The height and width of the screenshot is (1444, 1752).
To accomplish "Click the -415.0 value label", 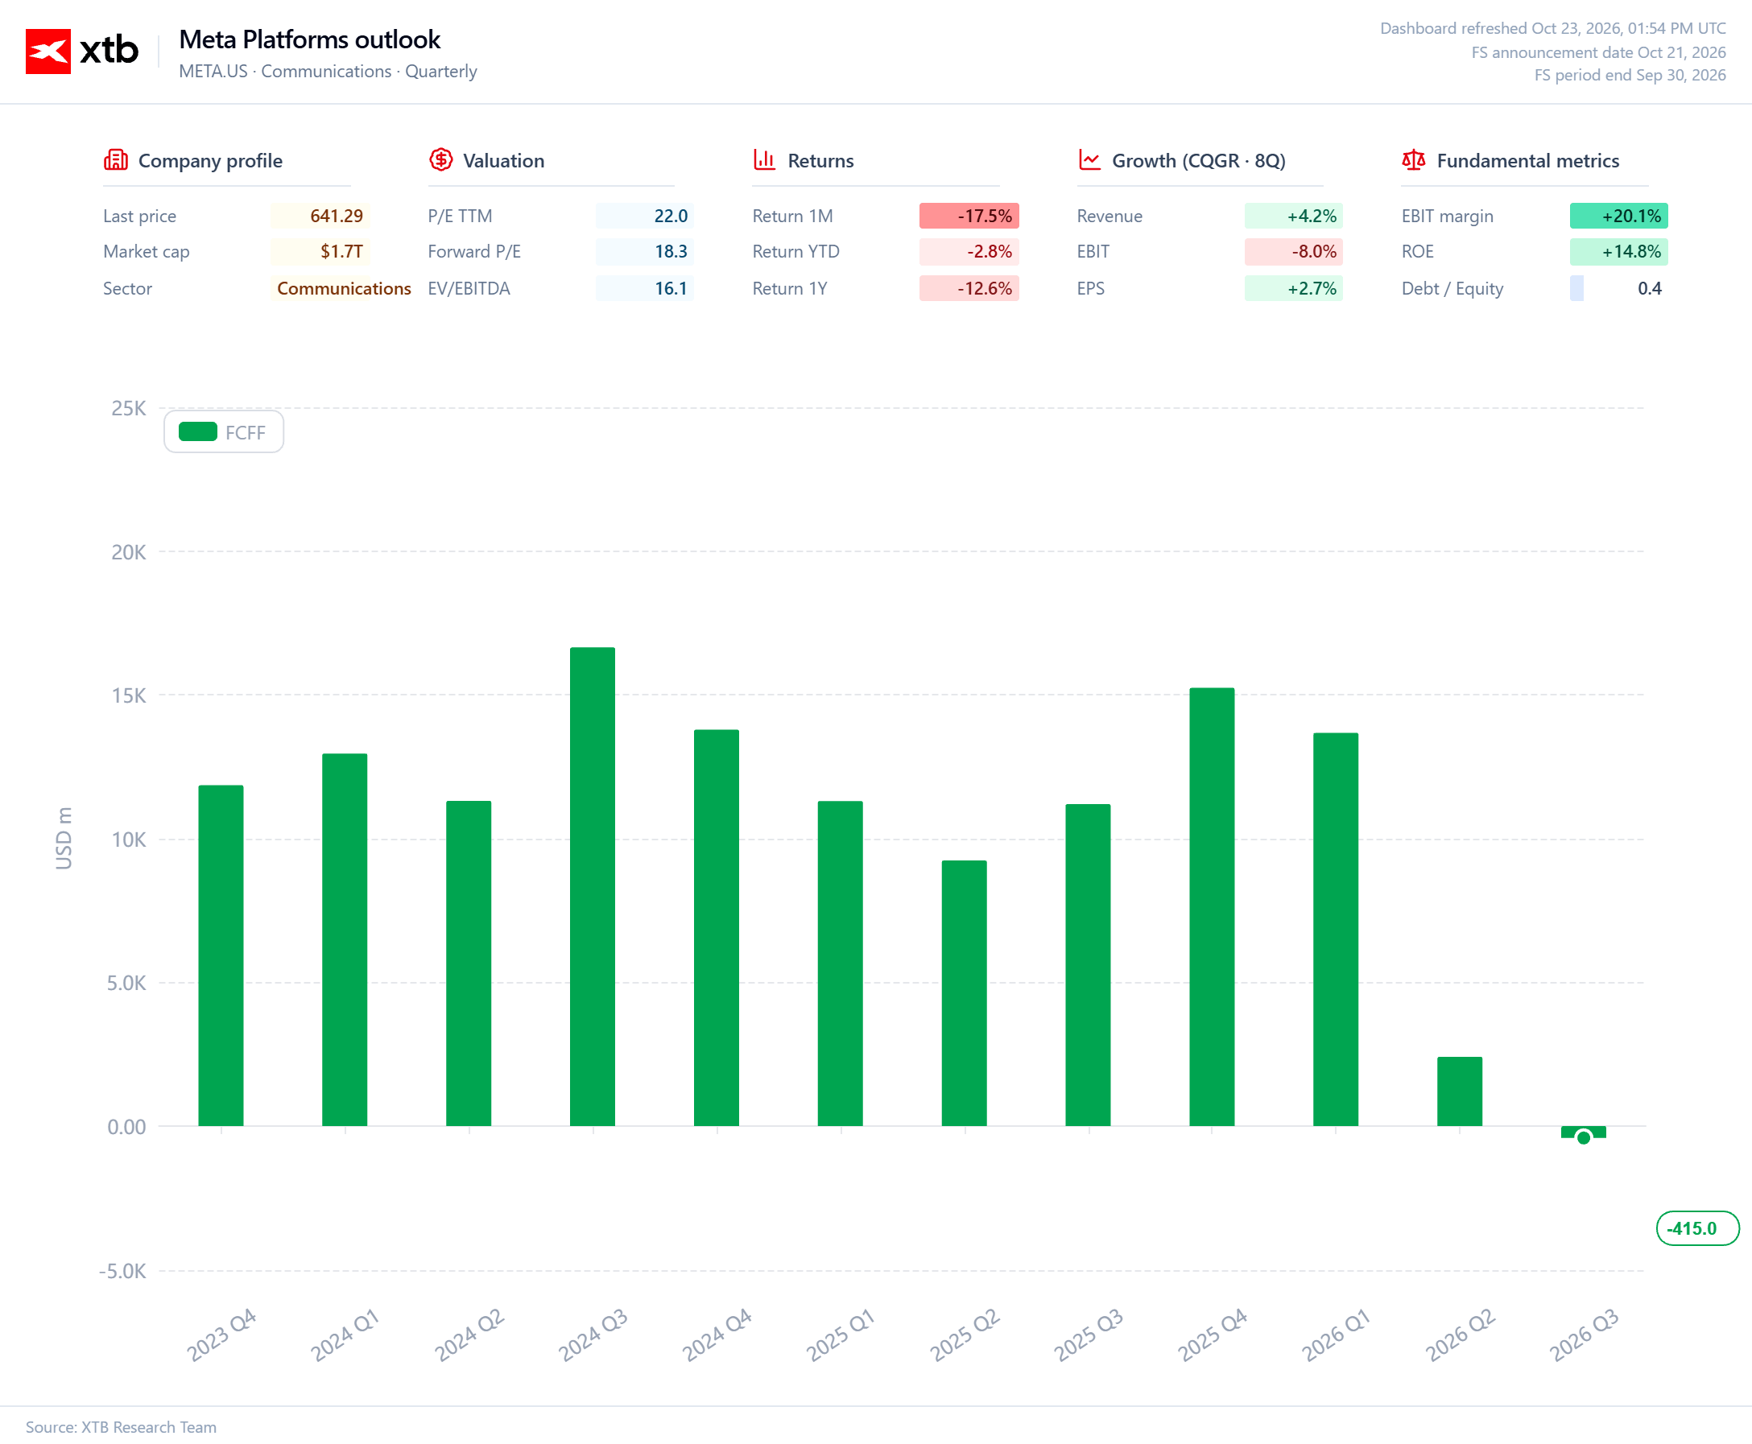I will tap(1697, 1227).
